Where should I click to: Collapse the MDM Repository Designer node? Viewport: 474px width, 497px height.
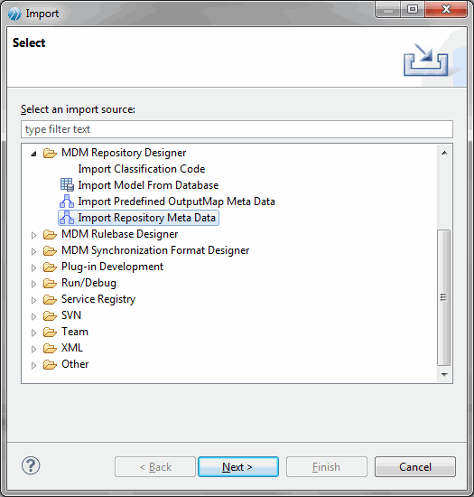coord(33,154)
